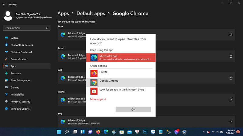Open Messenger from the taskbar
This screenshot has width=243, height=136.
[x=176, y=132]
